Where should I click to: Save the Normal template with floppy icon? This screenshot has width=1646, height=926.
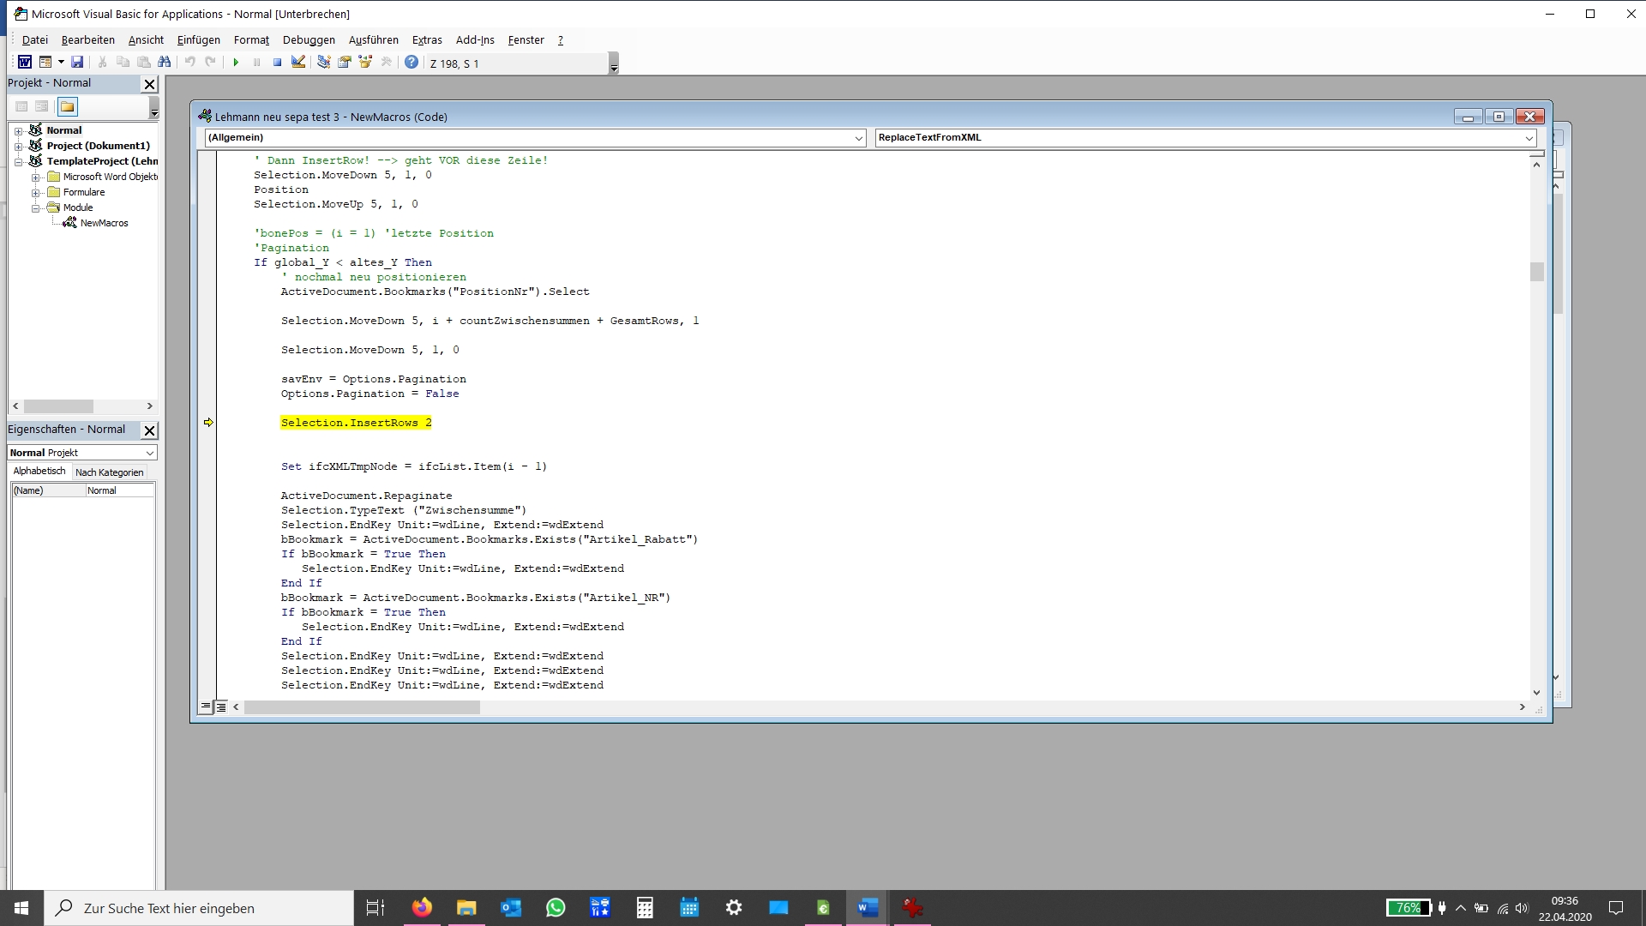coord(77,63)
